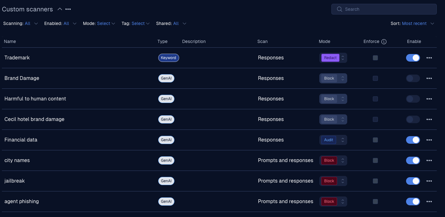Viewport: 445px width, 217px height.
Task: Open more options for Financial data scanner
Action: point(429,140)
